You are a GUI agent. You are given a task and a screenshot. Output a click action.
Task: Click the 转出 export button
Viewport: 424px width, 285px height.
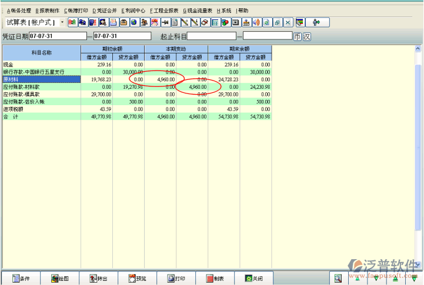coord(98,279)
